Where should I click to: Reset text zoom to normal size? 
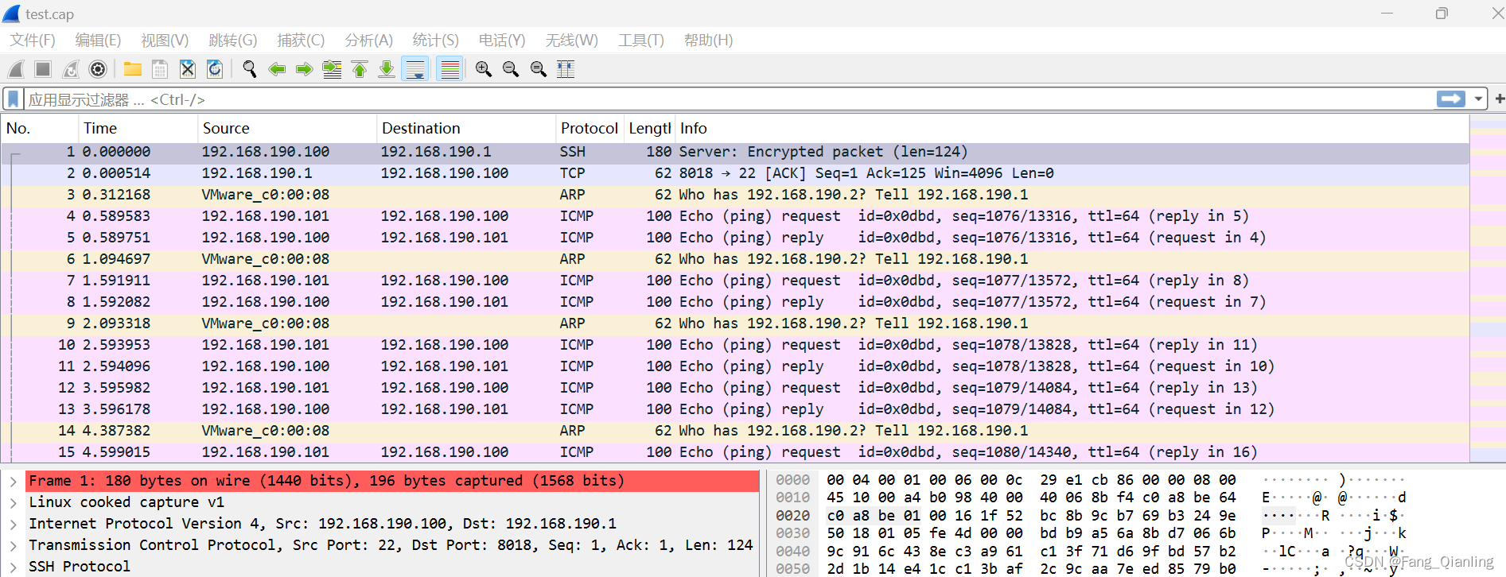coord(539,69)
